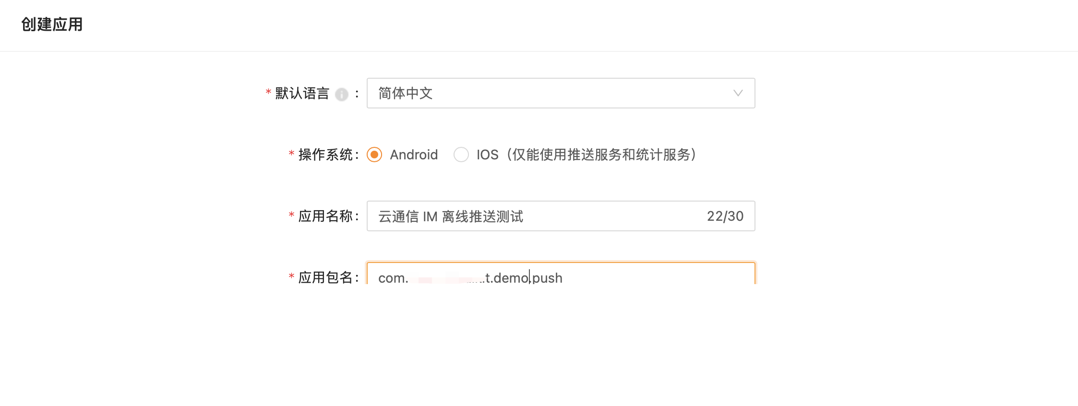
Task: Click the info icon beside 默认语言
Action: (341, 94)
